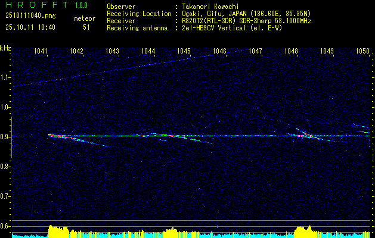This screenshot has width=375, height=238.
Task: Click version number 1.0.0
Action: click(x=81, y=5)
